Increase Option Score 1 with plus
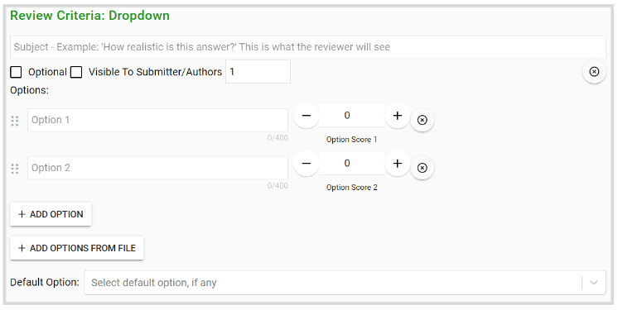 coord(398,116)
